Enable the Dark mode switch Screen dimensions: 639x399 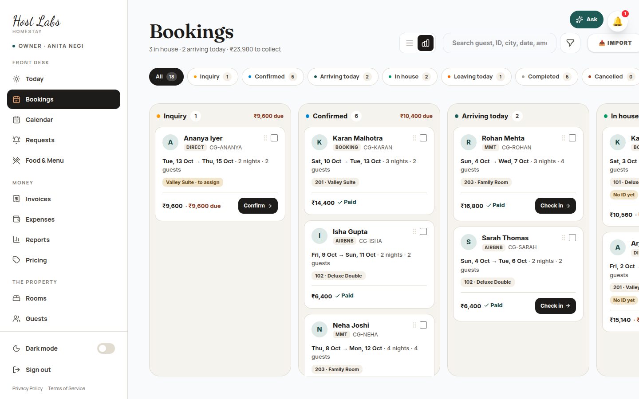point(106,348)
